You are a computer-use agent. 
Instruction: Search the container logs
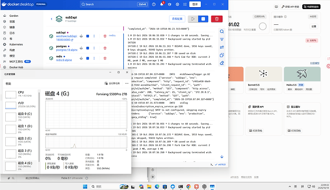coord(222,32)
